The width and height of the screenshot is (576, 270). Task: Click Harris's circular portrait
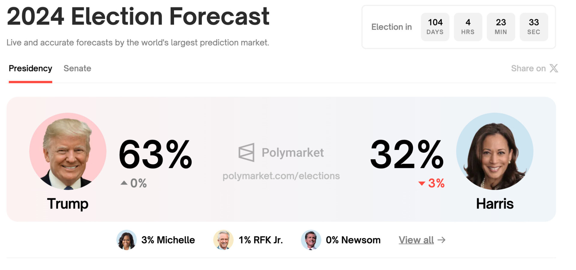pyautogui.click(x=494, y=151)
